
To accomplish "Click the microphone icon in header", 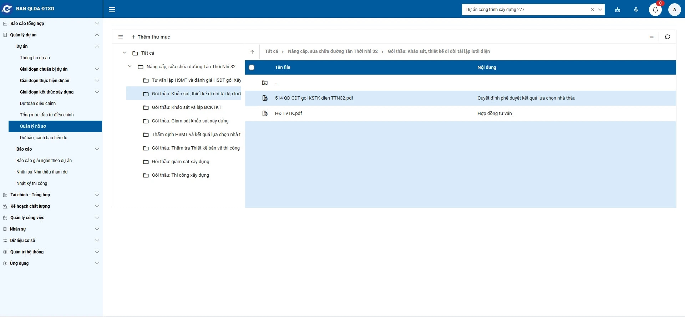I will pyautogui.click(x=636, y=10).
